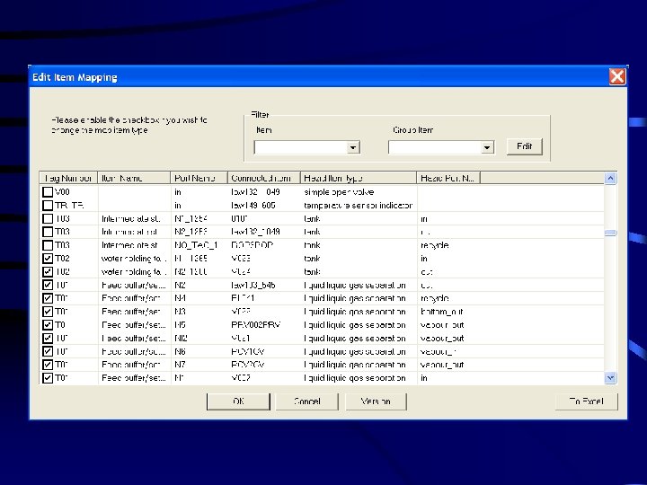Uncheck the row connected to PCV2CV
Screen dimensions: 647x485
point(48,365)
